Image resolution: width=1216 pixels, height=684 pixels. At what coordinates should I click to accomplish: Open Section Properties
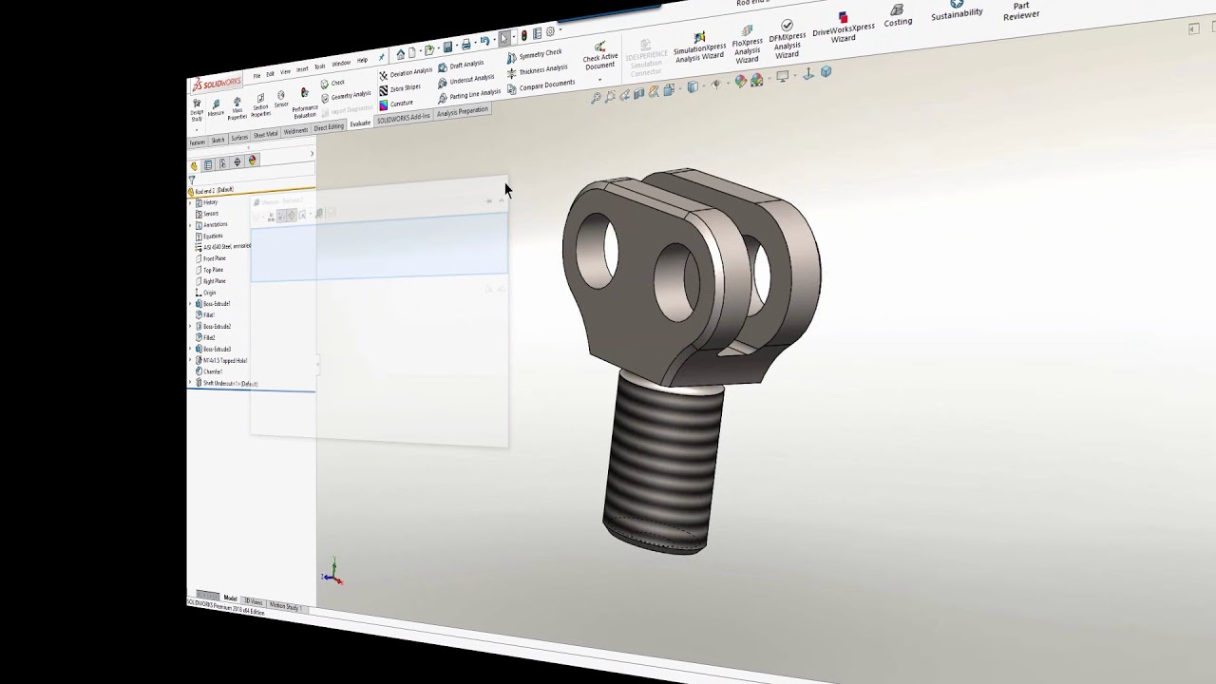[x=260, y=104]
